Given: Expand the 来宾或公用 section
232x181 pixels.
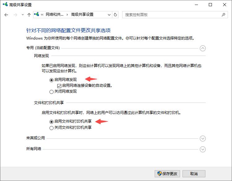Looking at the screenshot, I should (x=203, y=138).
